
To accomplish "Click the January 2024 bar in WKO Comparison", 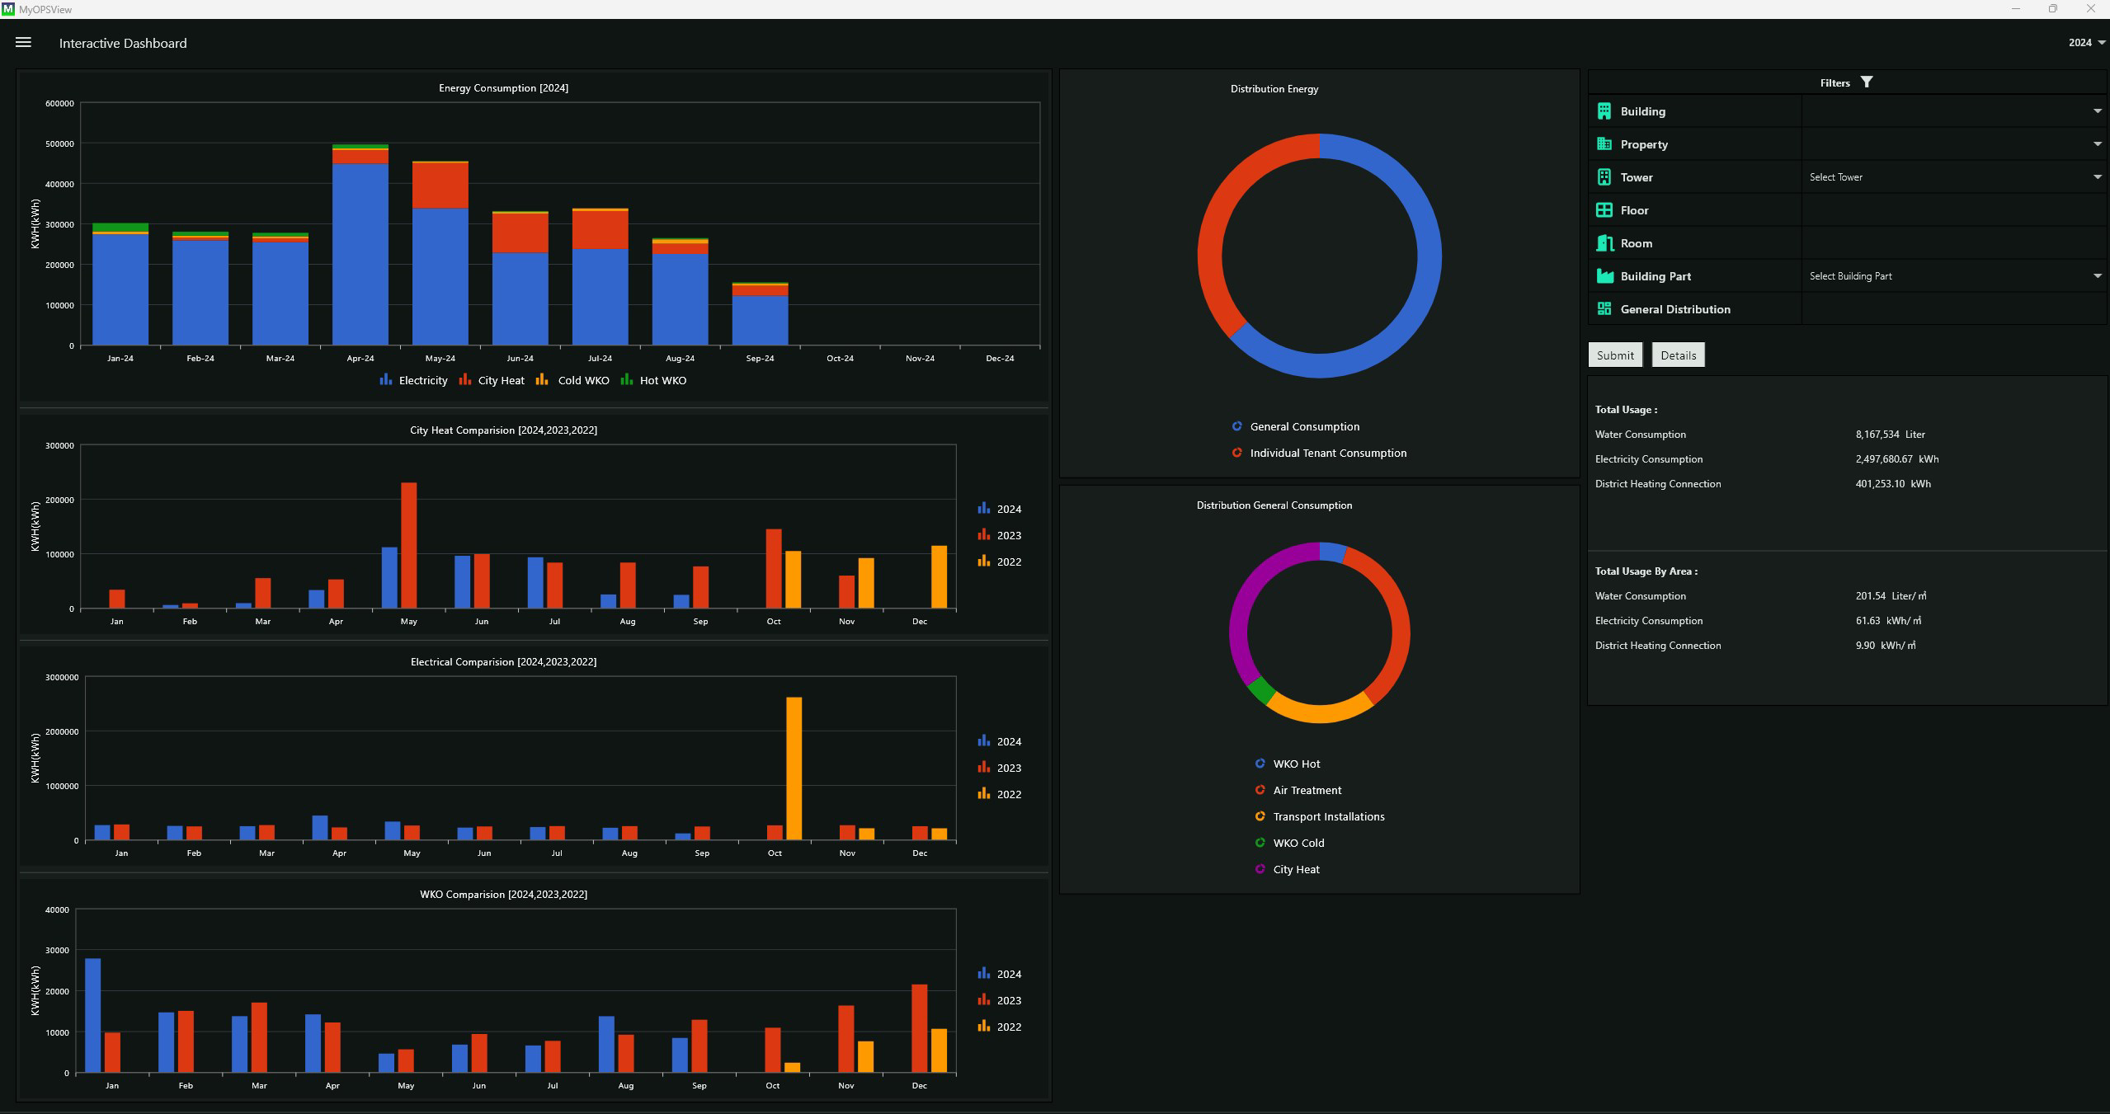I will (x=93, y=1016).
